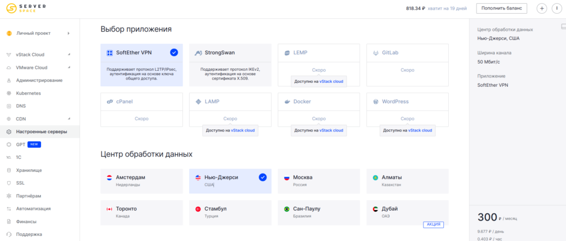Open the user profile icon in header

point(557,8)
